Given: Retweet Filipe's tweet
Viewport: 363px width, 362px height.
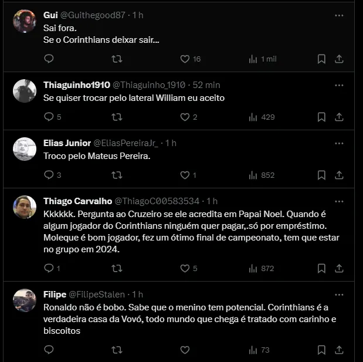Looking at the screenshot, I should (x=117, y=350).
